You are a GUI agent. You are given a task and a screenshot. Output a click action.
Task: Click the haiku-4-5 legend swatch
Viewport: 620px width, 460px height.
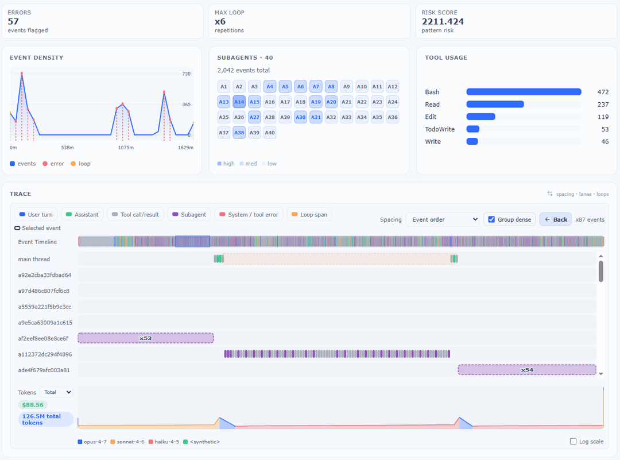(150, 442)
